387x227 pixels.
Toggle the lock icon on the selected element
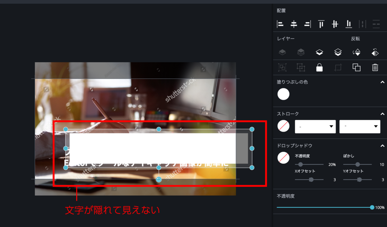pos(319,67)
